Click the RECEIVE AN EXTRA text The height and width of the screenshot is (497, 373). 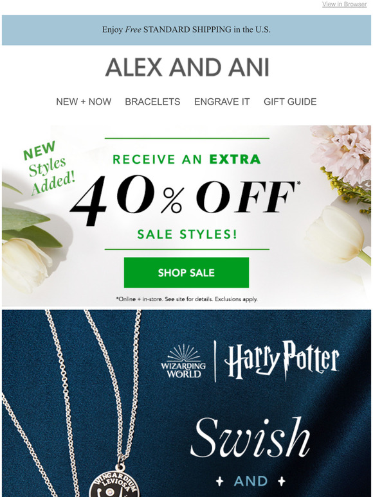[x=186, y=159]
